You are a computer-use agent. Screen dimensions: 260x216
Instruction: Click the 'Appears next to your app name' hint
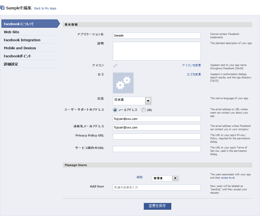tap(228, 66)
